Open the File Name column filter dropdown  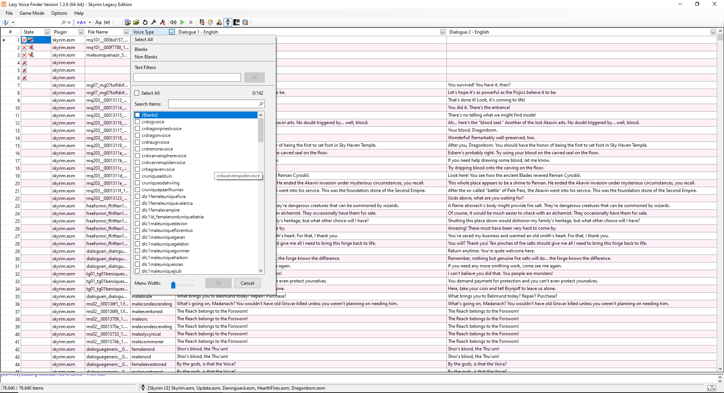[126, 32]
